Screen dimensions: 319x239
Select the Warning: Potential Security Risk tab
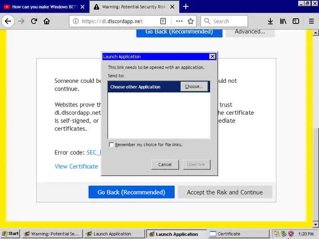pyautogui.click(x=134, y=7)
